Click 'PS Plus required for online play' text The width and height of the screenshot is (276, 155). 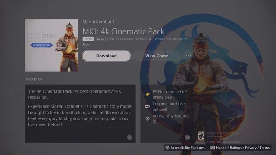(x=169, y=94)
